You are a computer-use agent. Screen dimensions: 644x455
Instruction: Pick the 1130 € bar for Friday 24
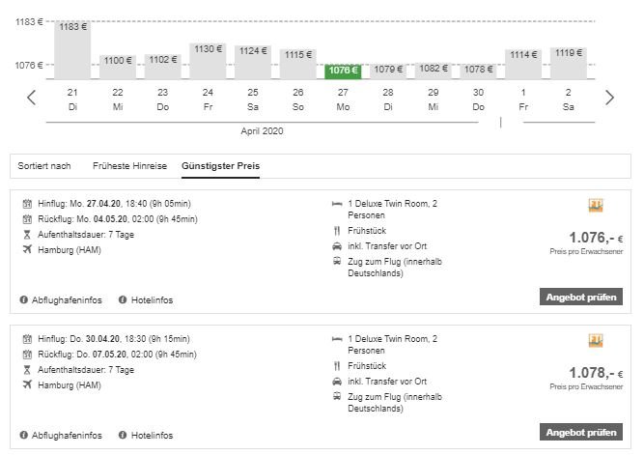coord(208,60)
